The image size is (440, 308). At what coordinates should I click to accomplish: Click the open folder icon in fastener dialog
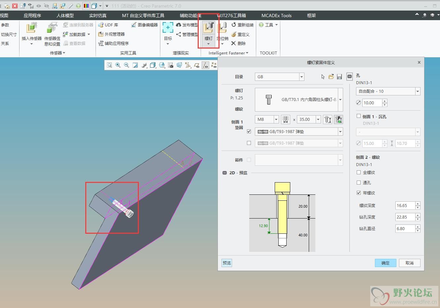click(331, 77)
